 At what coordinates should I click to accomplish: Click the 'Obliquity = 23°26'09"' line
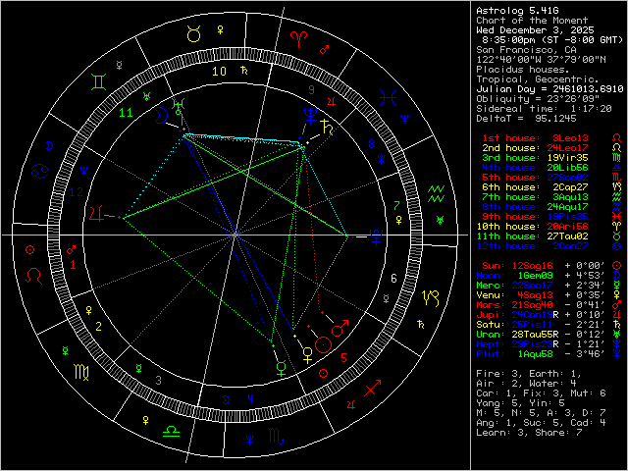[x=538, y=99]
